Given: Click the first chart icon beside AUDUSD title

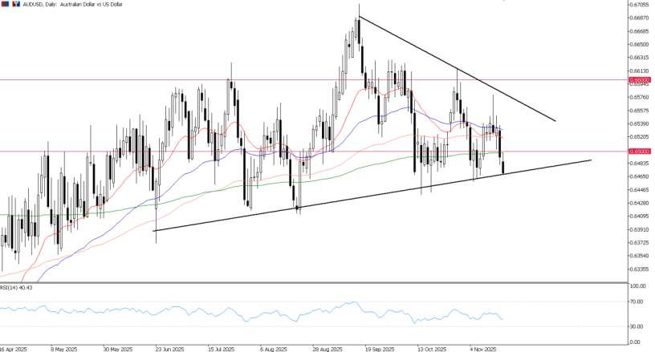Looking at the screenshot, I should click(x=6, y=4).
